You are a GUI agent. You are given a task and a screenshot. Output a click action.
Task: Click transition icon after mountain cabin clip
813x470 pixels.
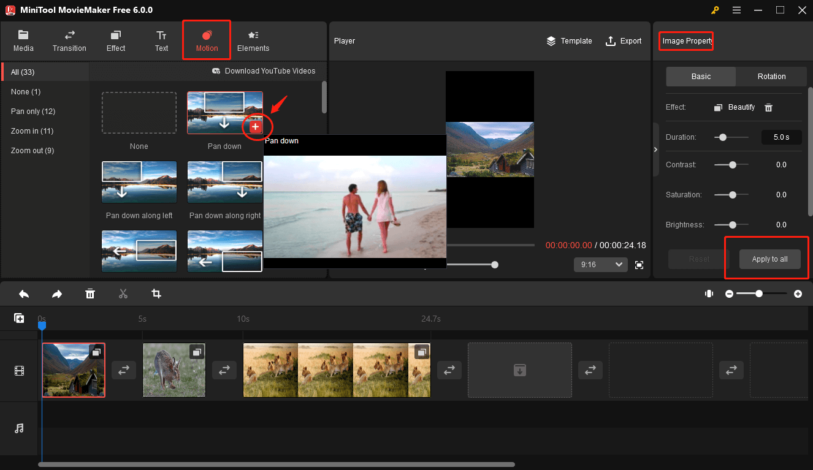124,370
